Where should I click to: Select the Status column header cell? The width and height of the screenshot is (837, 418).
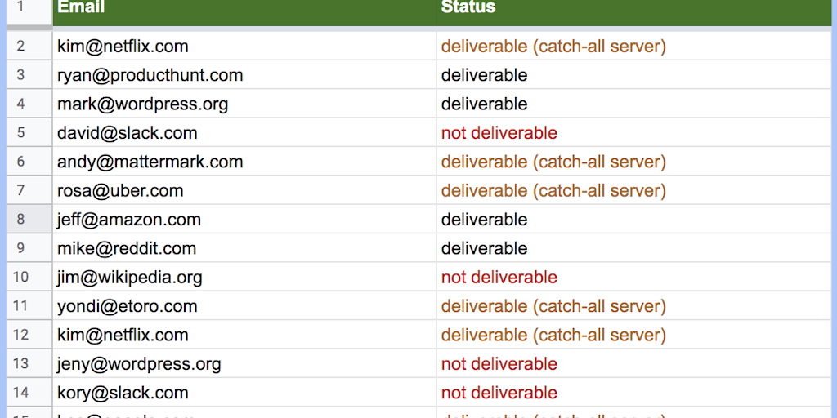[x=636, y=12]
